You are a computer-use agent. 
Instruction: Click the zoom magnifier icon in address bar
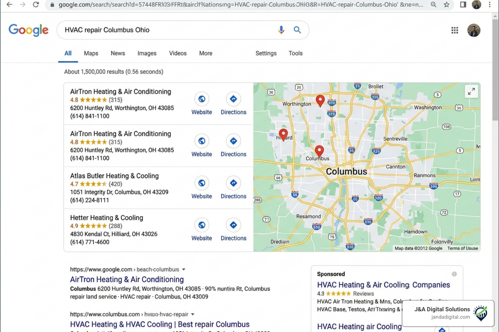(433, 5)
